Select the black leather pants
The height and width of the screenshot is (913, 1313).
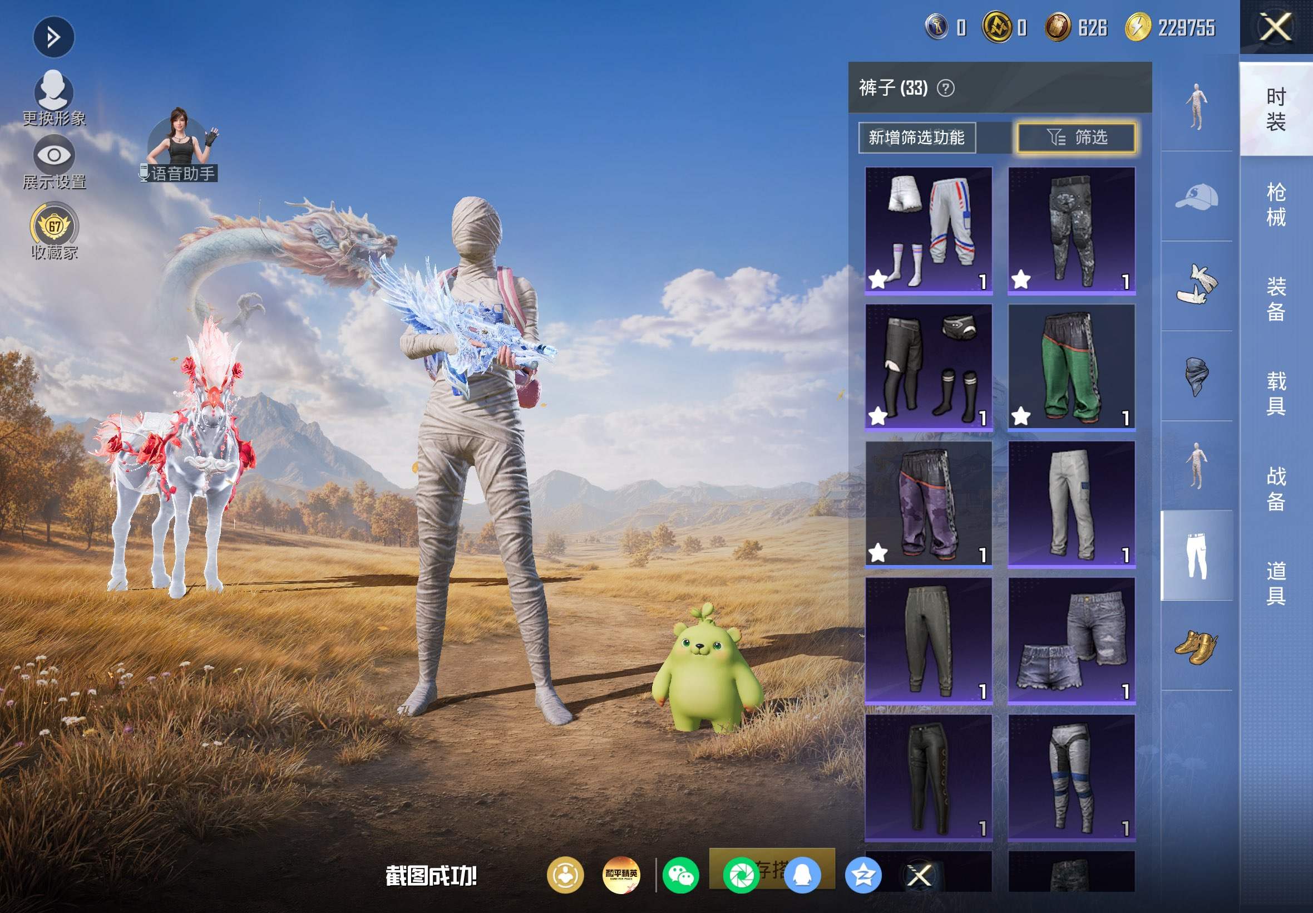pyautogui.click(x=929, y=778)
